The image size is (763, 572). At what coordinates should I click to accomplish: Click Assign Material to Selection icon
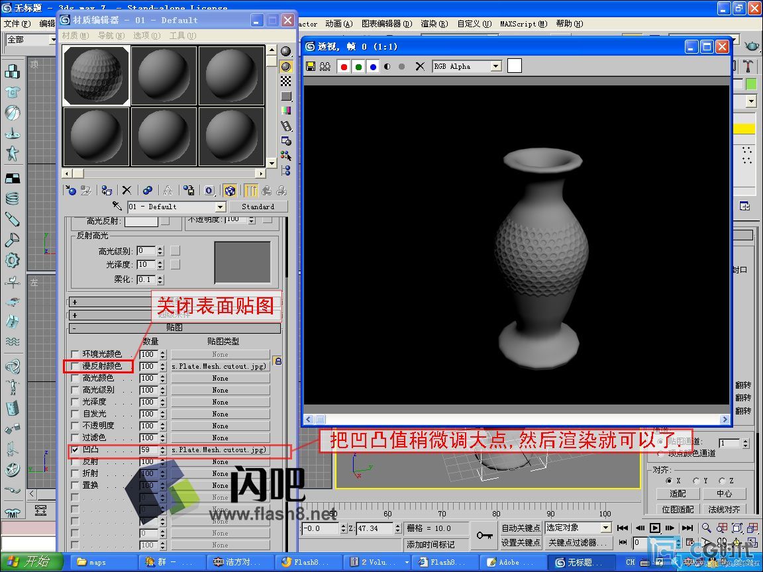click(x=107, y=191)
